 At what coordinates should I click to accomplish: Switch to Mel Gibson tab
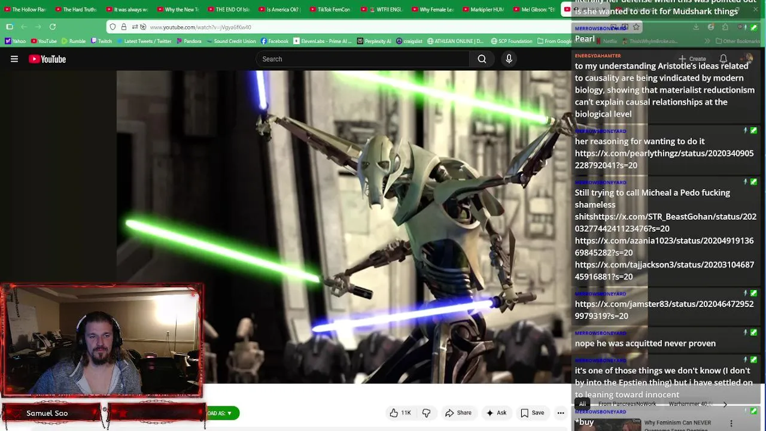click(534, 10)
